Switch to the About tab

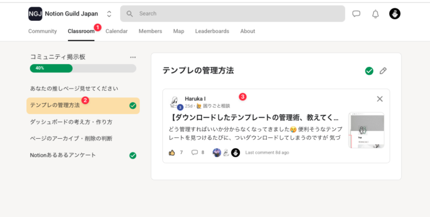pos(248,31)
